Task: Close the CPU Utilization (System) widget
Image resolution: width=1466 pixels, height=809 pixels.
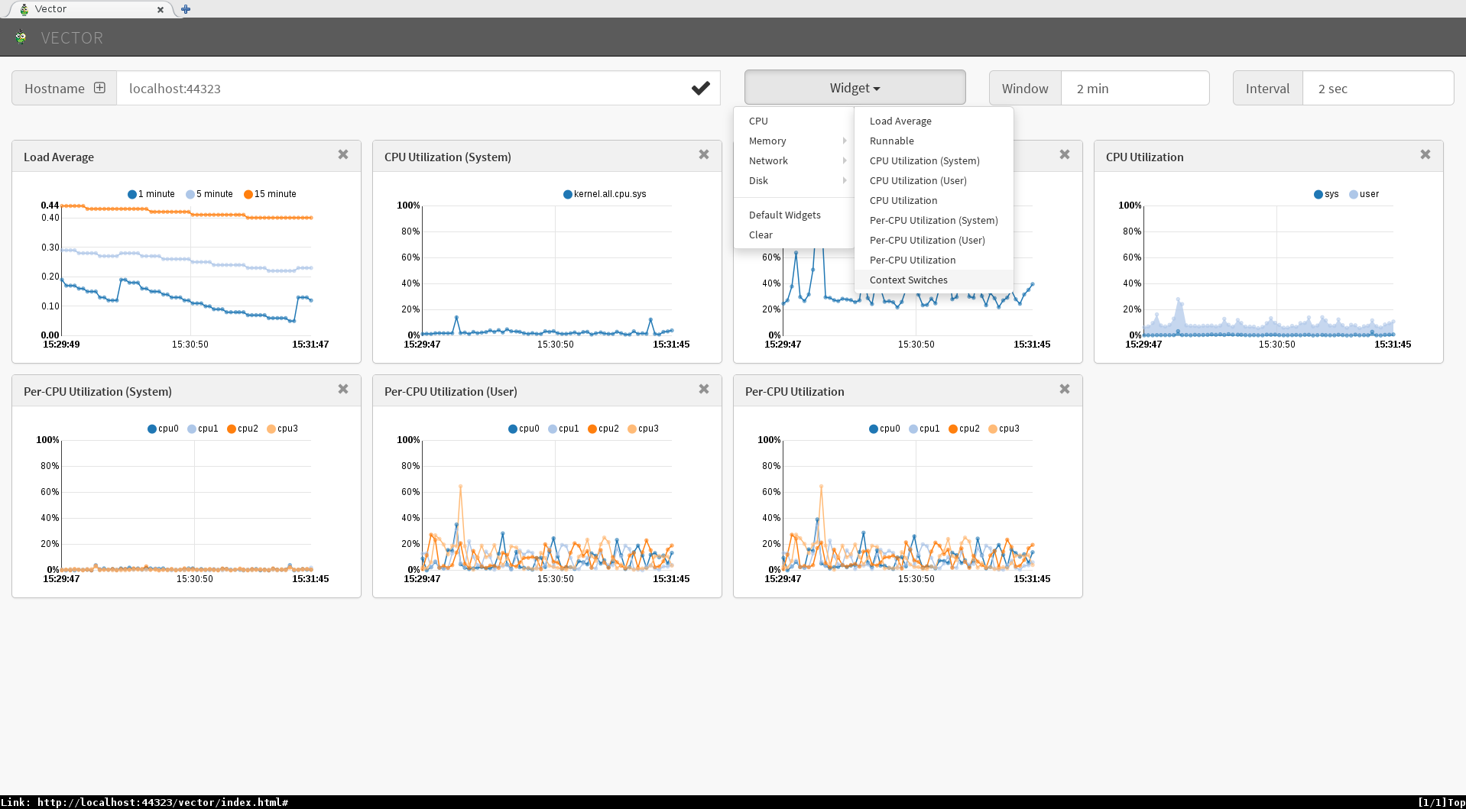Action: tap(704, 155)
